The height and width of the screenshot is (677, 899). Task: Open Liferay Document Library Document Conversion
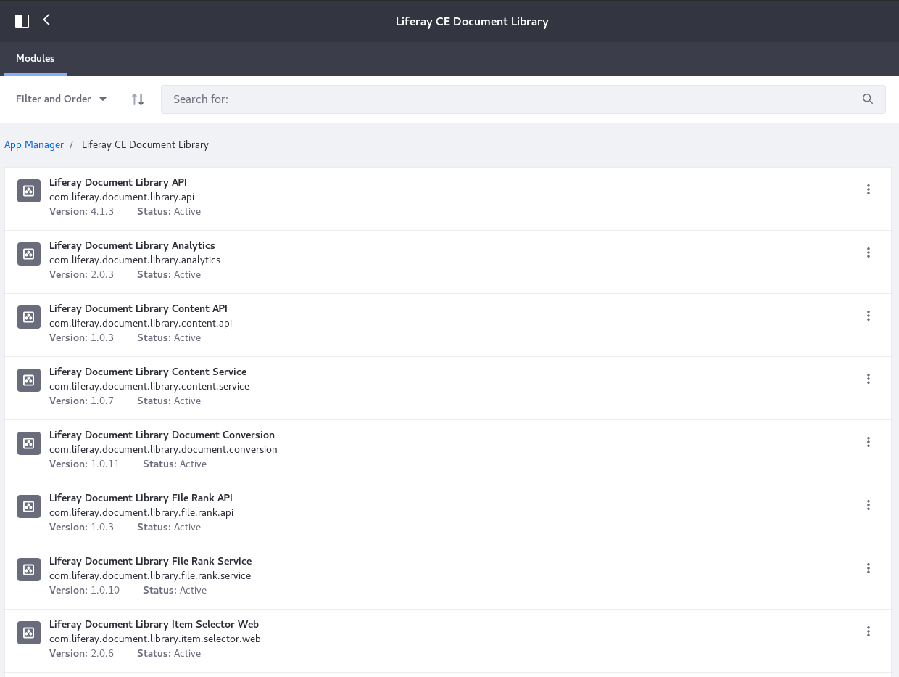162,435
